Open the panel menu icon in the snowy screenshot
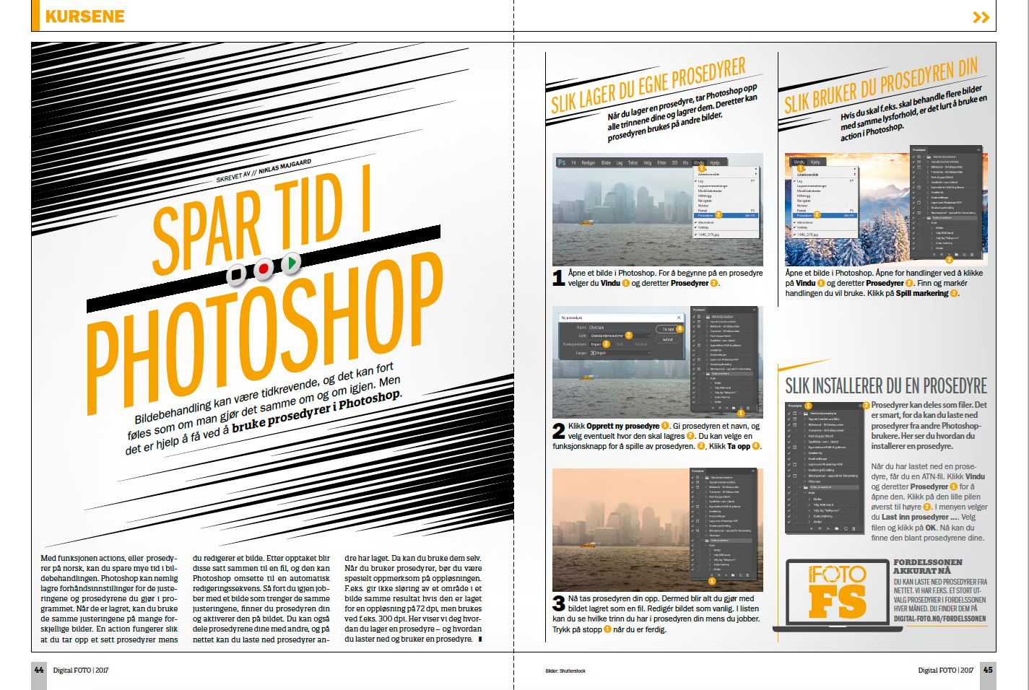Image resolution: width=1029 pixels, height=690 pixels. pyautogui.click(x=979, y=150)
